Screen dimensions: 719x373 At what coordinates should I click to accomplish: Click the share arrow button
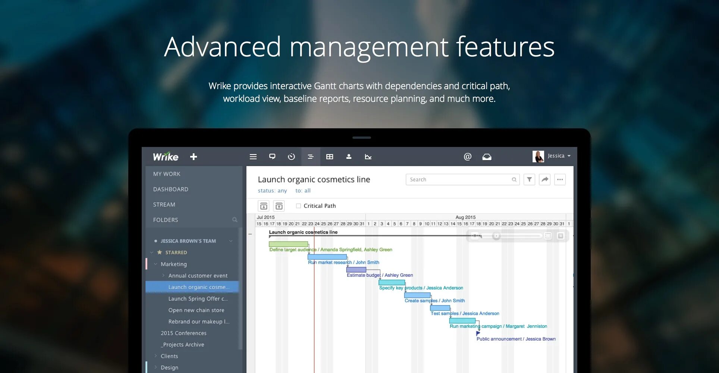point(544,179)
